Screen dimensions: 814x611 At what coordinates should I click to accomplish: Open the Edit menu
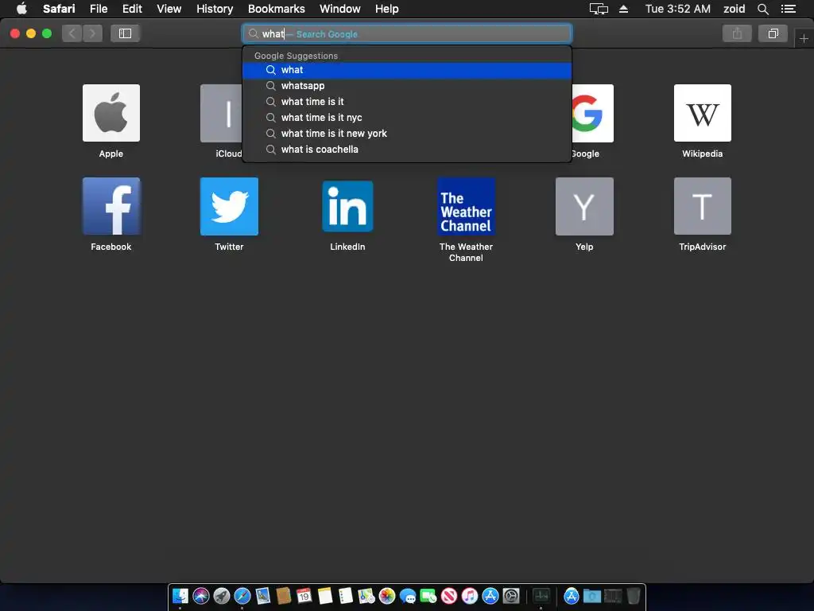[132, 9]
